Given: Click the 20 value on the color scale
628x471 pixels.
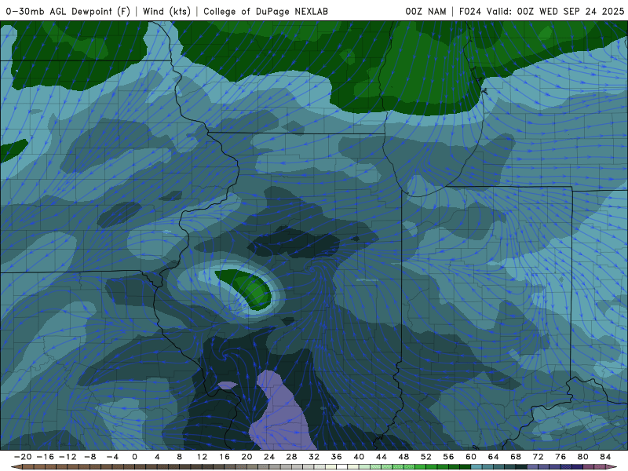Looking at the screenshot, I should coord(246,457).
